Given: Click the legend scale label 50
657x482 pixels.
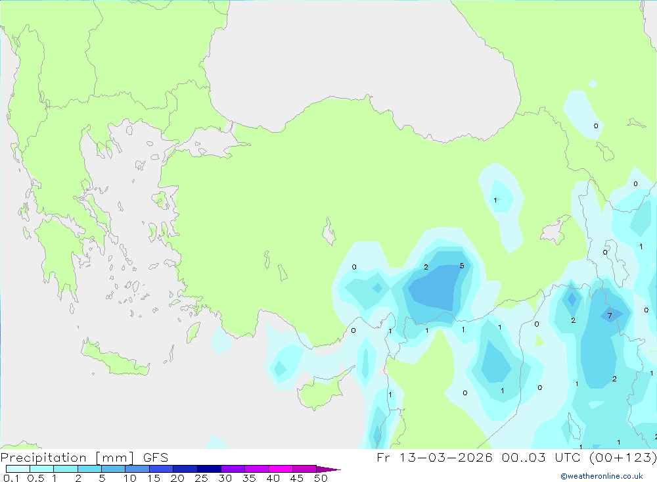Looking at the screenshot, I should click(x=321, y=478).
